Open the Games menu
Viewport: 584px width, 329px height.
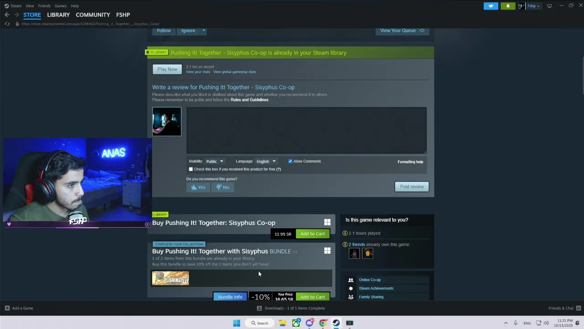point(61,6)
